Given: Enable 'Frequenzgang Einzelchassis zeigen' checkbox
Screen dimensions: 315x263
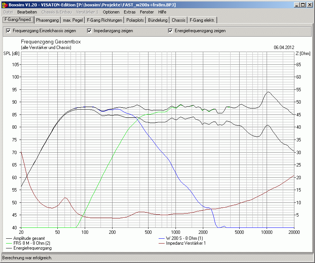Looking at the screenshot, I should click(x=8, y=31).
